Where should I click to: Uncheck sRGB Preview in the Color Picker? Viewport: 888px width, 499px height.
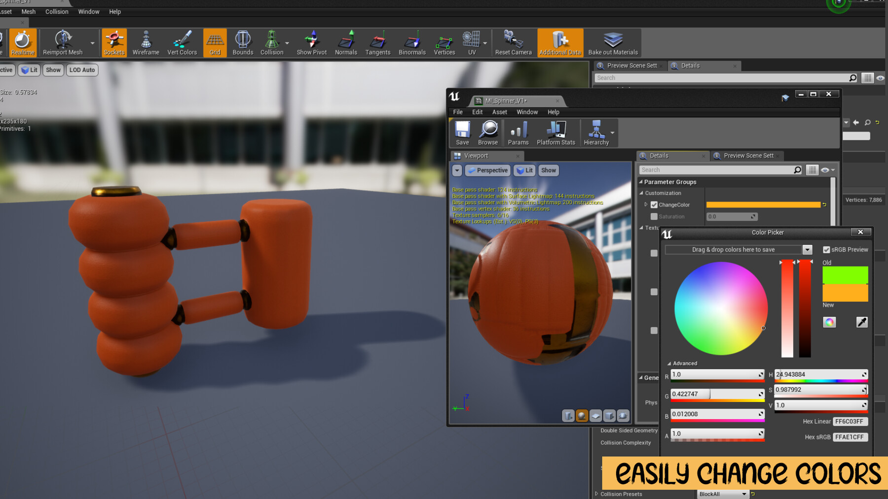(826, 250)
